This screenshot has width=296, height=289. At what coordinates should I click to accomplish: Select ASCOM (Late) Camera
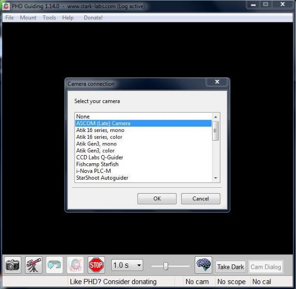point(143,123)
